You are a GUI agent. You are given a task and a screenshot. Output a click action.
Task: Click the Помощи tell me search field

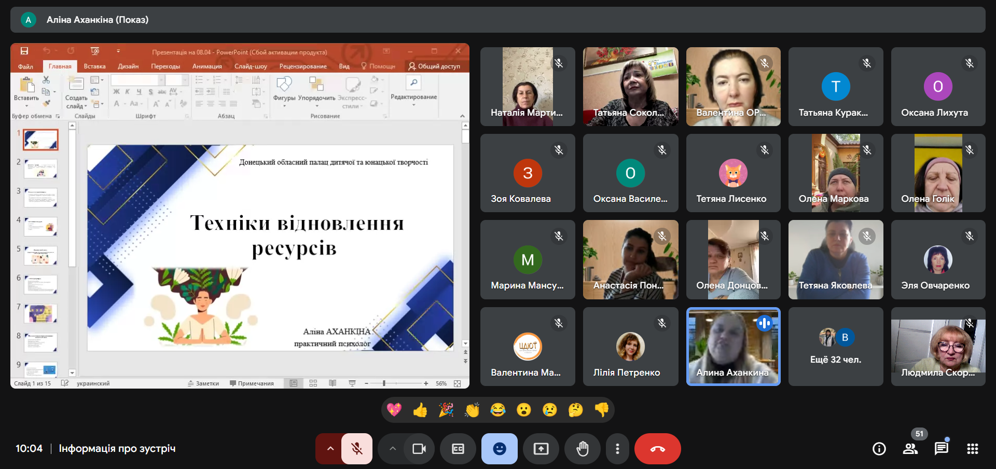coord(378,66)
